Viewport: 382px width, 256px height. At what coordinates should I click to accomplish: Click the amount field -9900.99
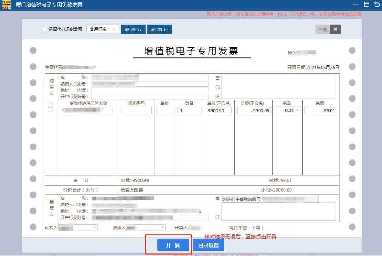[x=254, y=110]
